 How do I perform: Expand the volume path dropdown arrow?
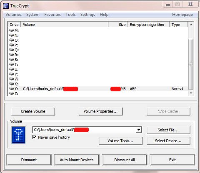coord(139,130)
